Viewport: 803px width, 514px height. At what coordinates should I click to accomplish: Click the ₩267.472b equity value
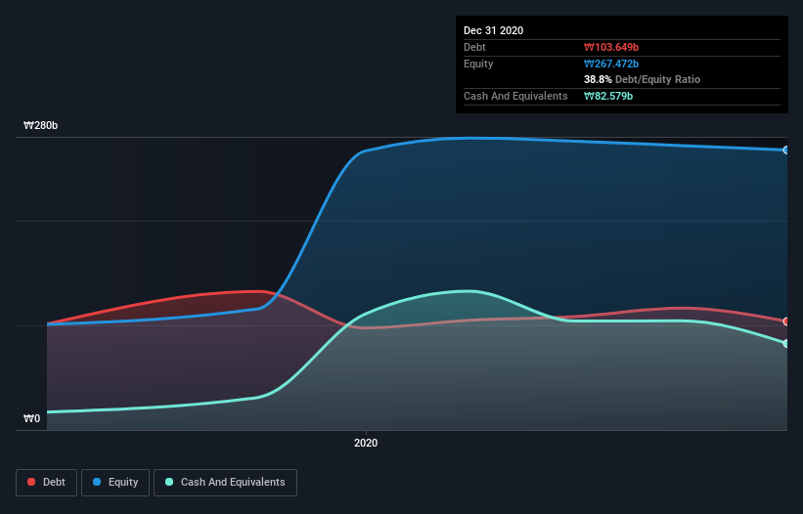611,64
